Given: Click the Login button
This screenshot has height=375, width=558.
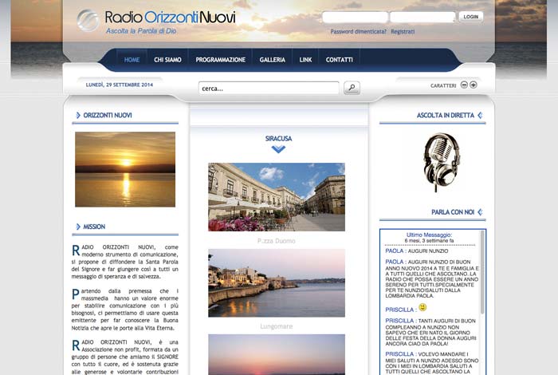Looking at the screenshot, I should click(471, 17).
